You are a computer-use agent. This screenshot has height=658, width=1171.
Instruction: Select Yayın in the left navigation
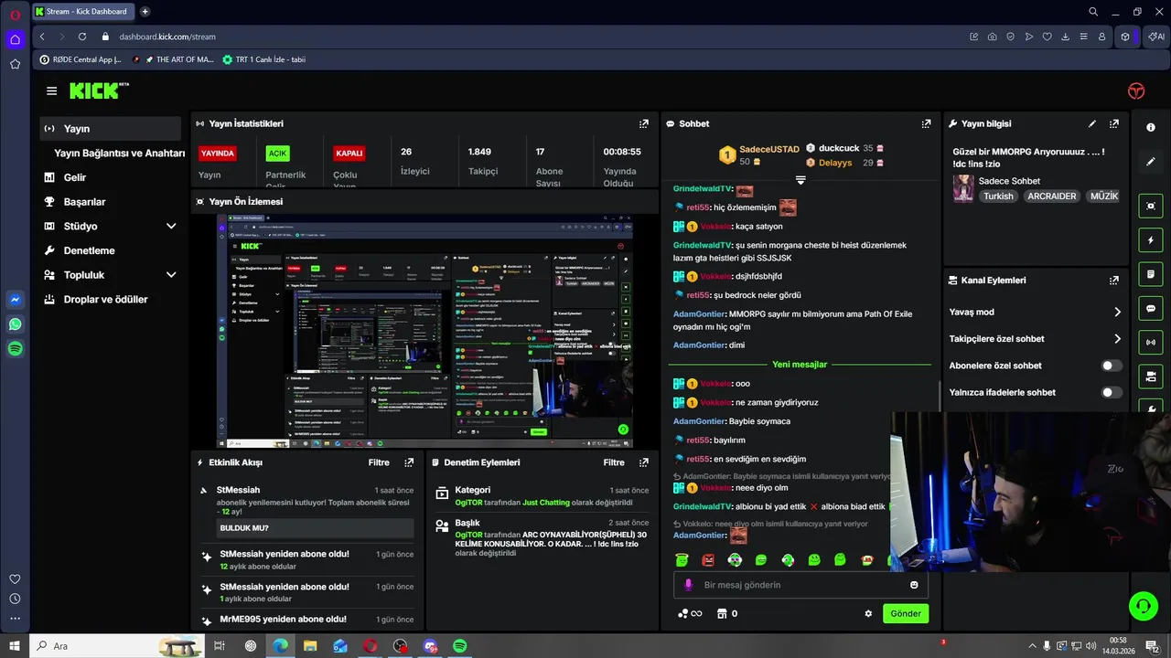click(110, 129)
